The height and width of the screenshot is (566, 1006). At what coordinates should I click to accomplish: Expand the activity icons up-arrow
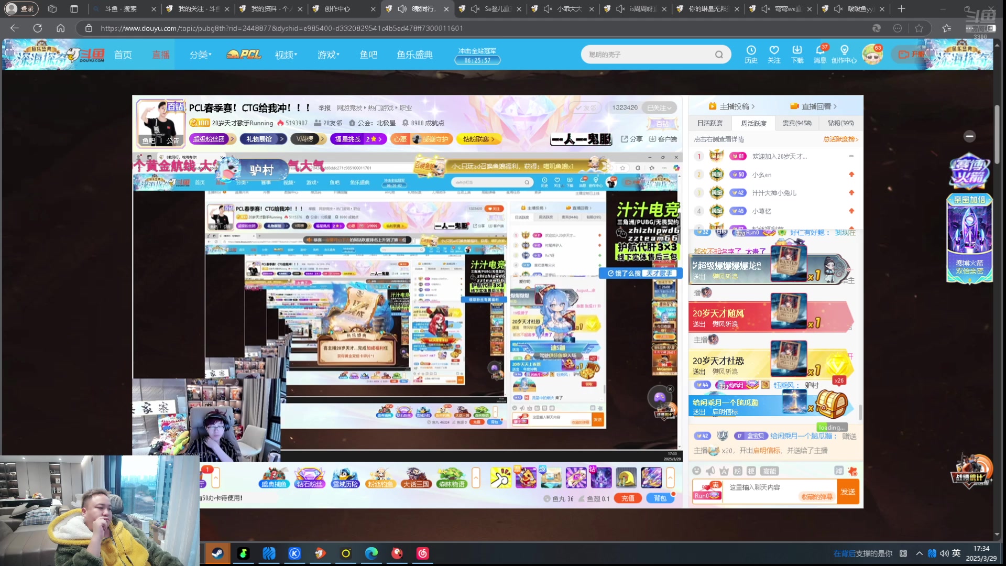click(x=476, y=477)
